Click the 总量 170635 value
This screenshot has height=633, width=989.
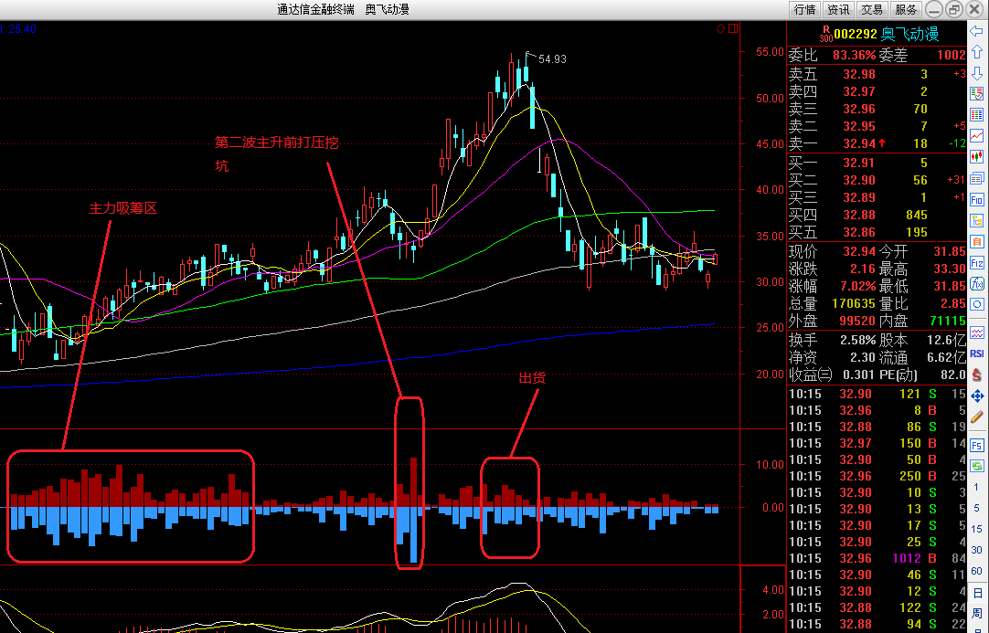point(854,304)
